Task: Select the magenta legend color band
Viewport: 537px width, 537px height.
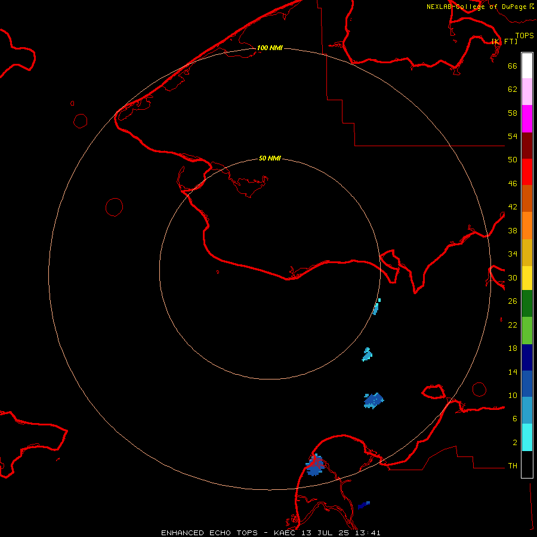Action: (527, 119)
